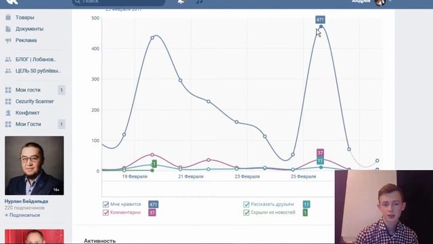Click group icon beside ЦЕЛЬ 50 рублёвы
433x244 pixels.
8,70
